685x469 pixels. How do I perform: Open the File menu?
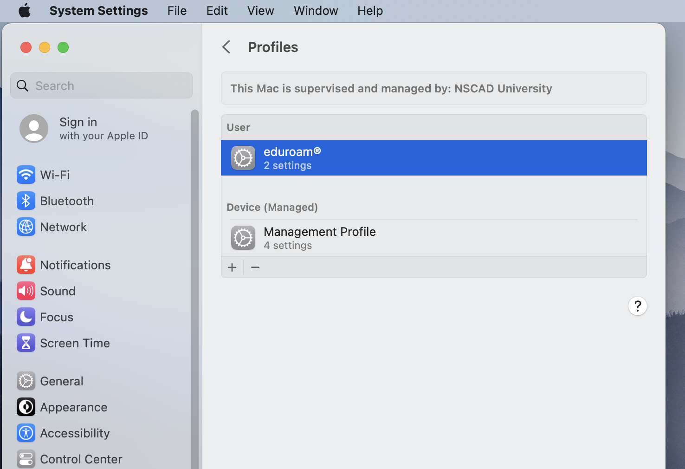click(x=177, y=11)
